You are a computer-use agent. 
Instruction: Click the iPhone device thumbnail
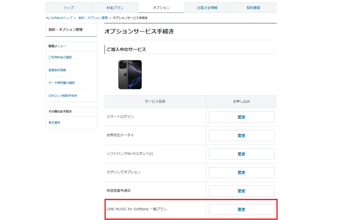pos(130,74)
